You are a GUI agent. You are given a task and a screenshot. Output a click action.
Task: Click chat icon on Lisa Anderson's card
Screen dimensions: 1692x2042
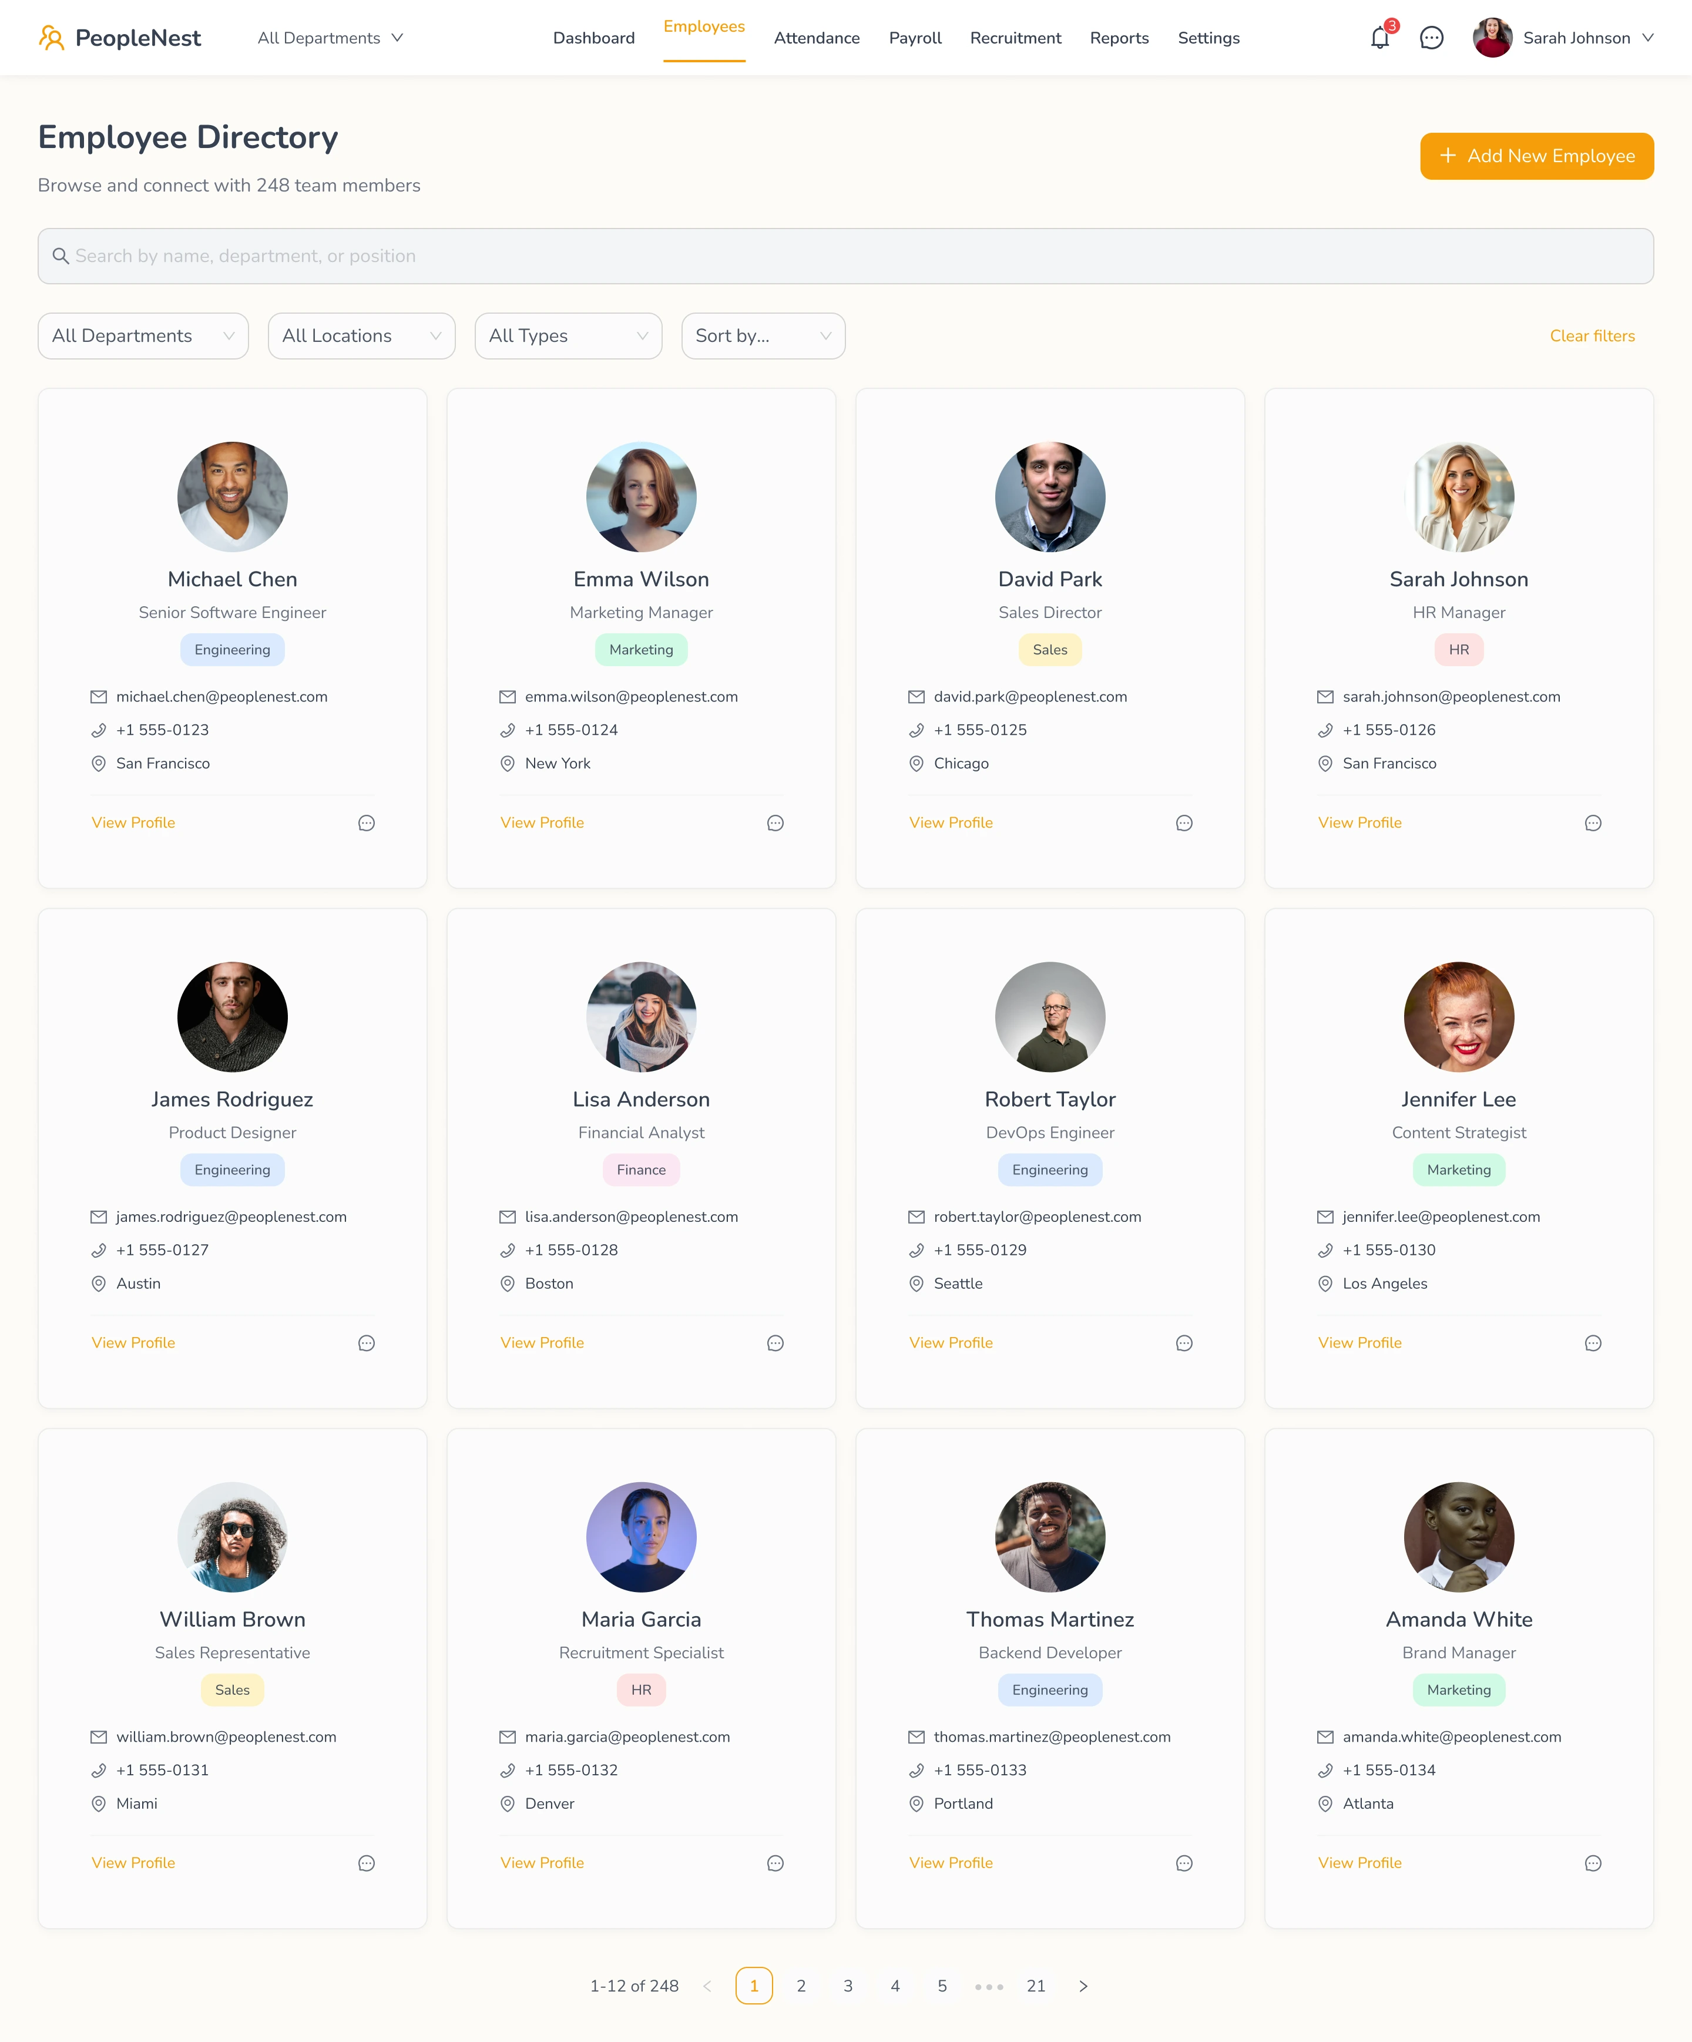[775, 1343]
